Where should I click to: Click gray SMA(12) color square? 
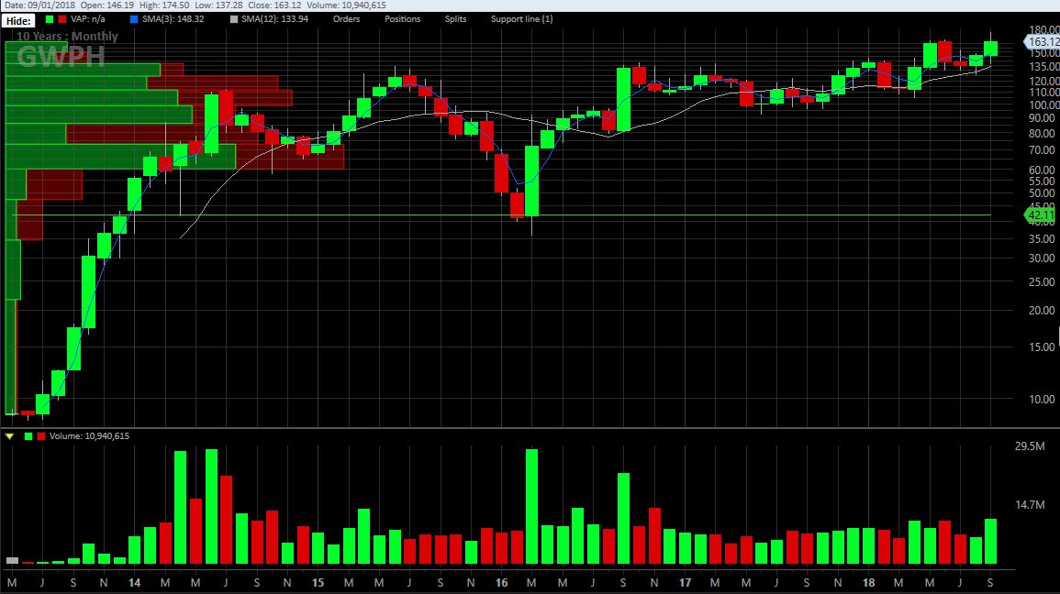point(233,19)
